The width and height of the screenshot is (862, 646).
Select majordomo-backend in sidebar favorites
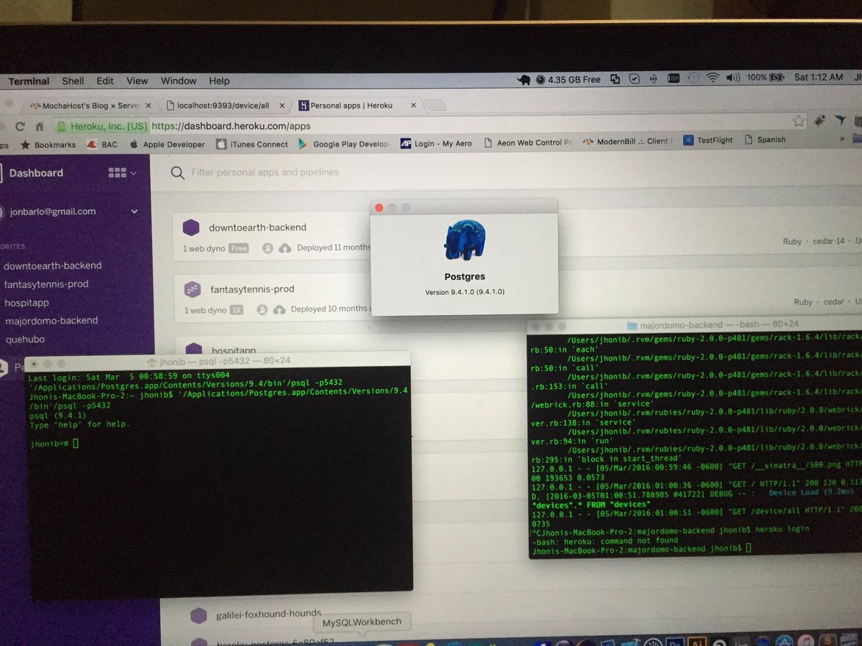(50, 321)
